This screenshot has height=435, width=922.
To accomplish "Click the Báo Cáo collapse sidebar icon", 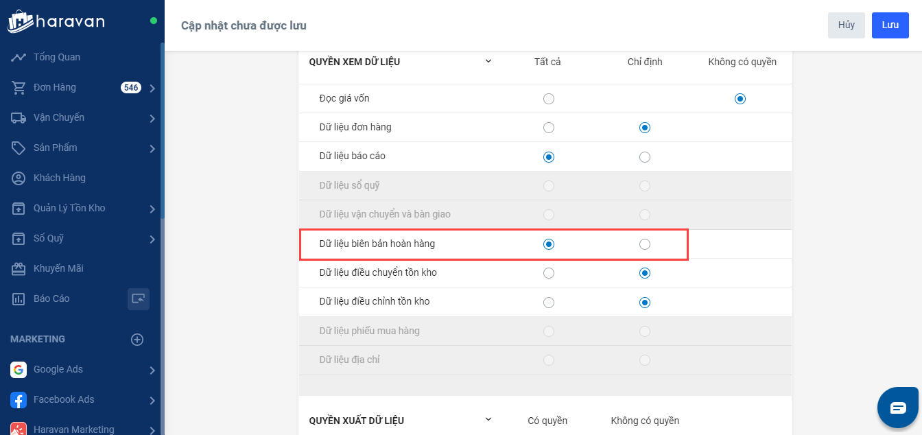I will tap(139, 299).
